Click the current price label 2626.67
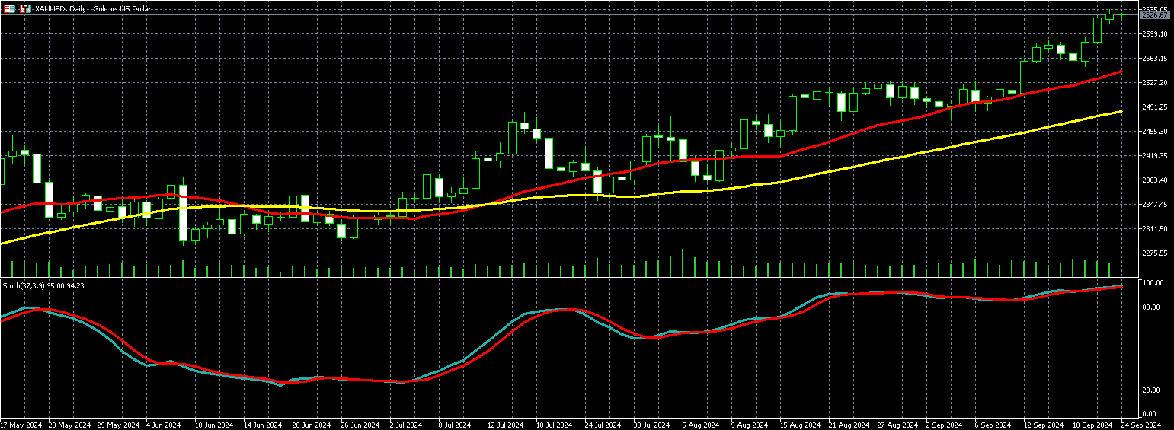 point(1155,14)
